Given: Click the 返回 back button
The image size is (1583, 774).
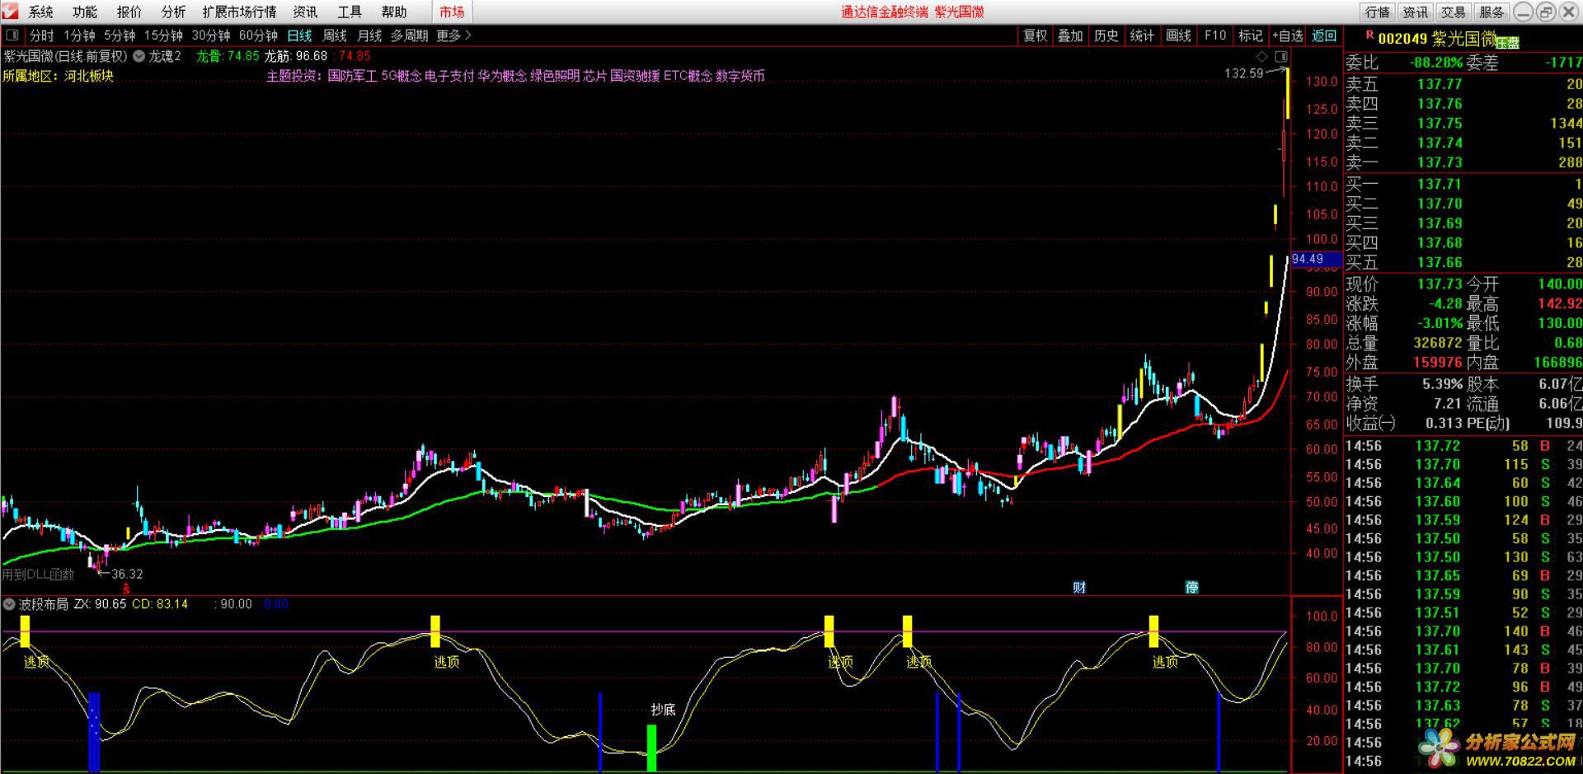Looking at the screenshot, I should click(1324, 35).
